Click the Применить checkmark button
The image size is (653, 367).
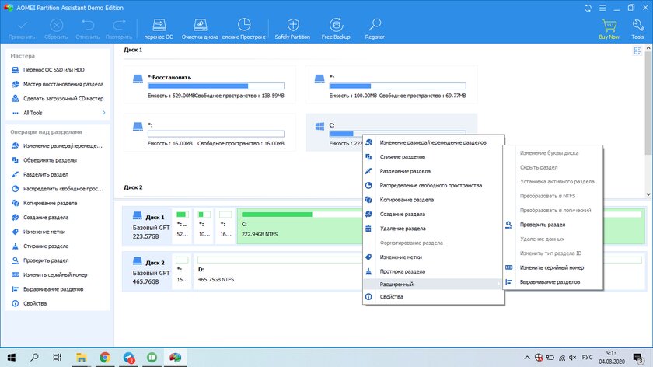(x=22, y=29)
